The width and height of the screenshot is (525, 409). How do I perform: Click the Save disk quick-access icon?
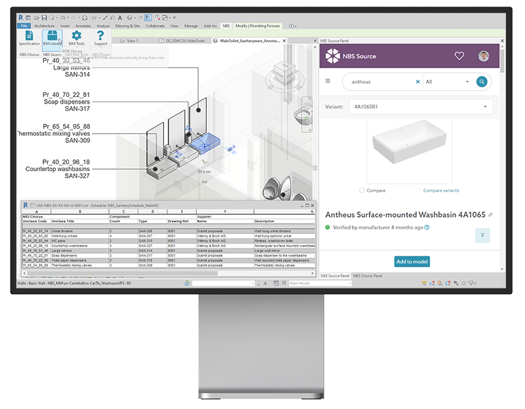coord(44,18)
